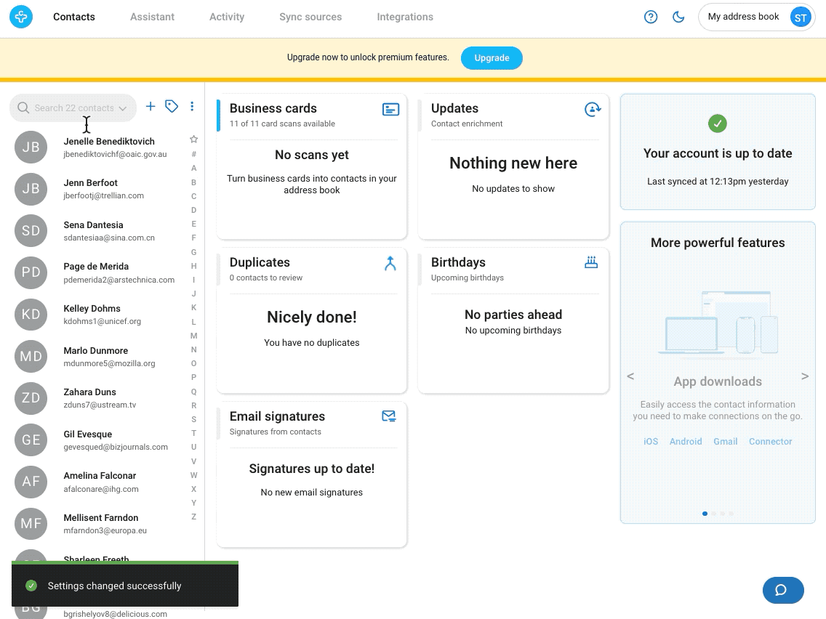Open the Sync sources tab
The image size is (826, 619).
tap(310, 17)
